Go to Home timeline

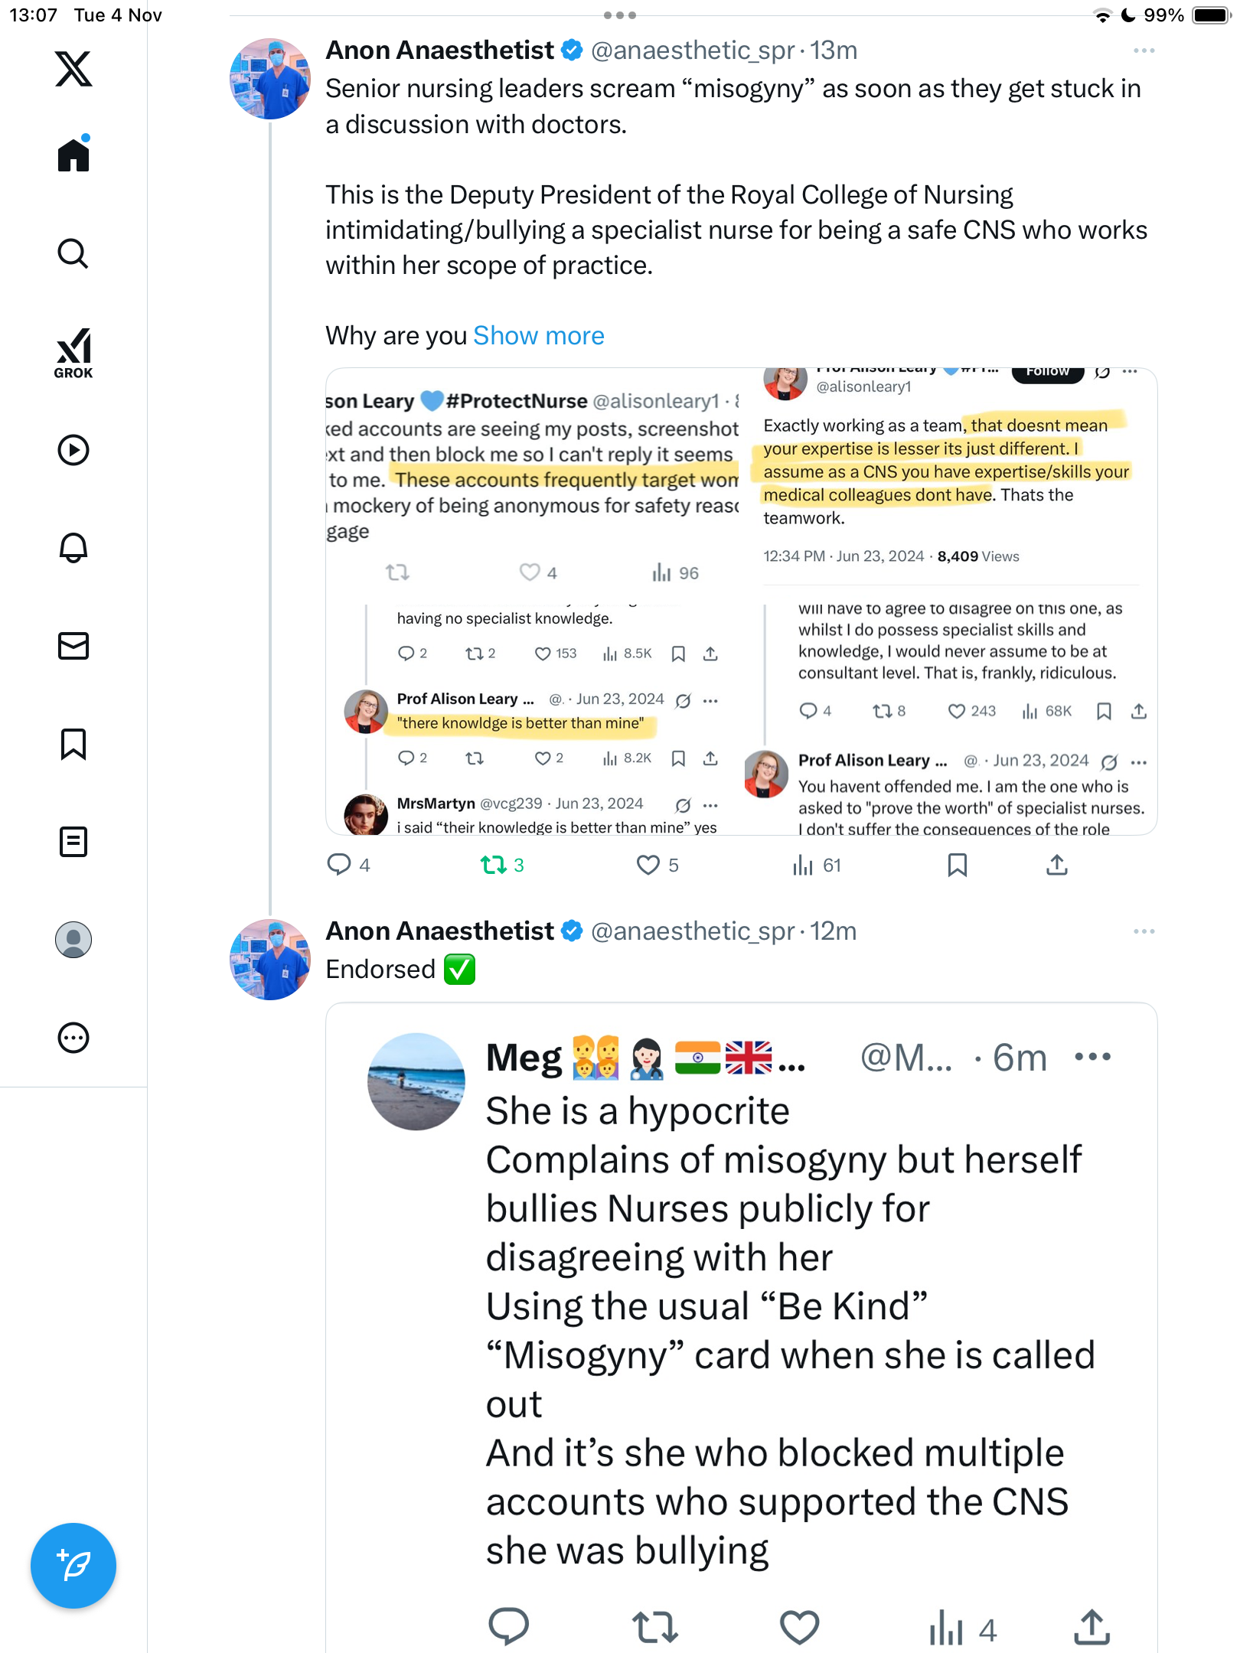click(73, 155)
